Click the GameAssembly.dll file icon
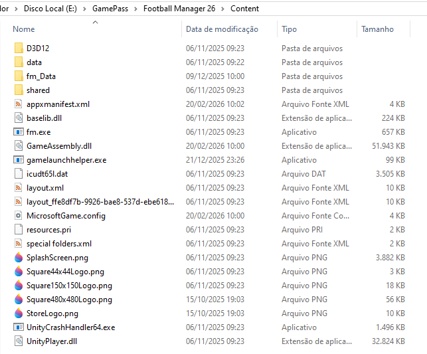This screenshot has width=427, height=354. [19, 145]
